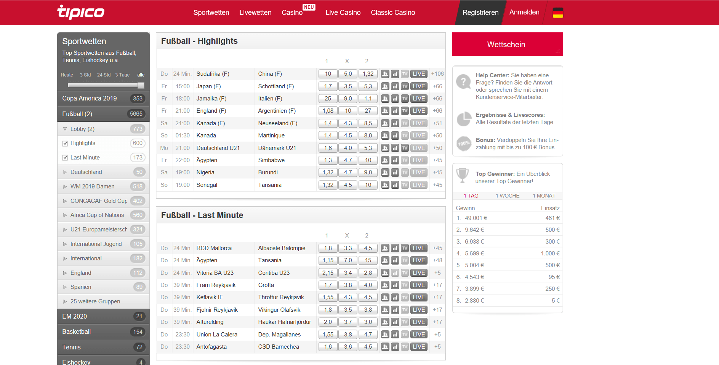Select odds 1,7 for Japan (F) win
The image size is (719, 365).
tap(328, 86)
